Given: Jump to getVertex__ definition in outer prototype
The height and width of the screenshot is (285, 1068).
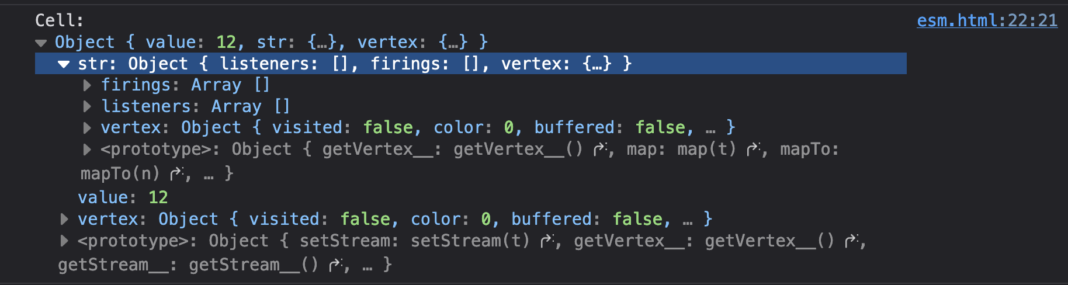Looking at the screenshot, I should [x=852, y=241].
